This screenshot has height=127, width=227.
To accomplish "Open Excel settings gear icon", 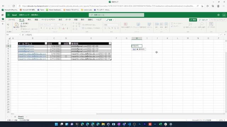I will (x=218, y=15).
